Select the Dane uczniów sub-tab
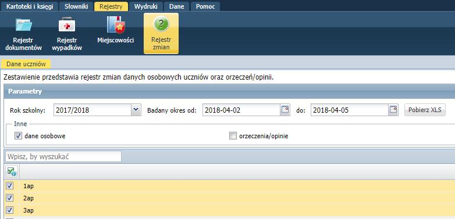This screenshot has height=219, width=455. [x=26, y=64]
